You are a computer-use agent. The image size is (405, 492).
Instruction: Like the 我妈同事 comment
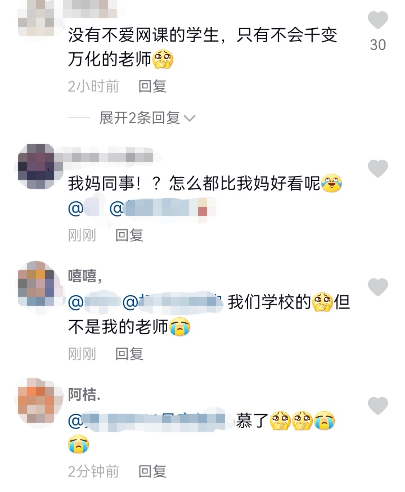pos(377,169)
